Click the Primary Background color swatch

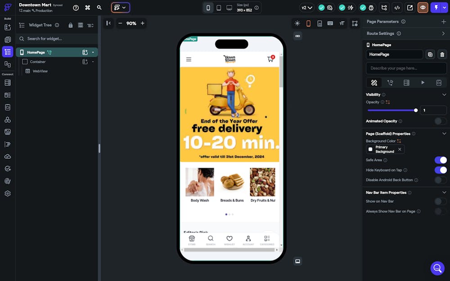coord(370,149)
